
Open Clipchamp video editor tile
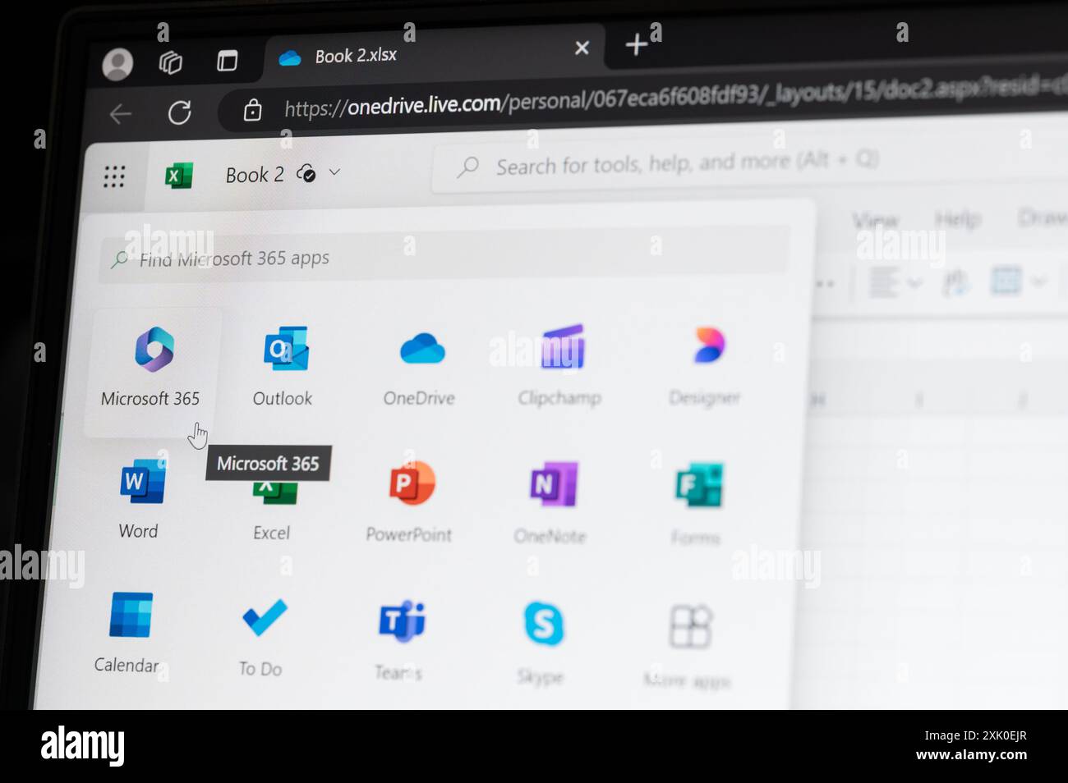coord(560,366)
